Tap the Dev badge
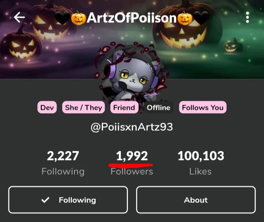Screen dimensions: 264x222 point(47,107)
